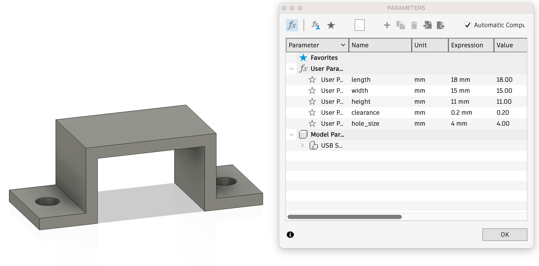539x266 pixels.
Task: Click the Unit column header
Action: 430,45
